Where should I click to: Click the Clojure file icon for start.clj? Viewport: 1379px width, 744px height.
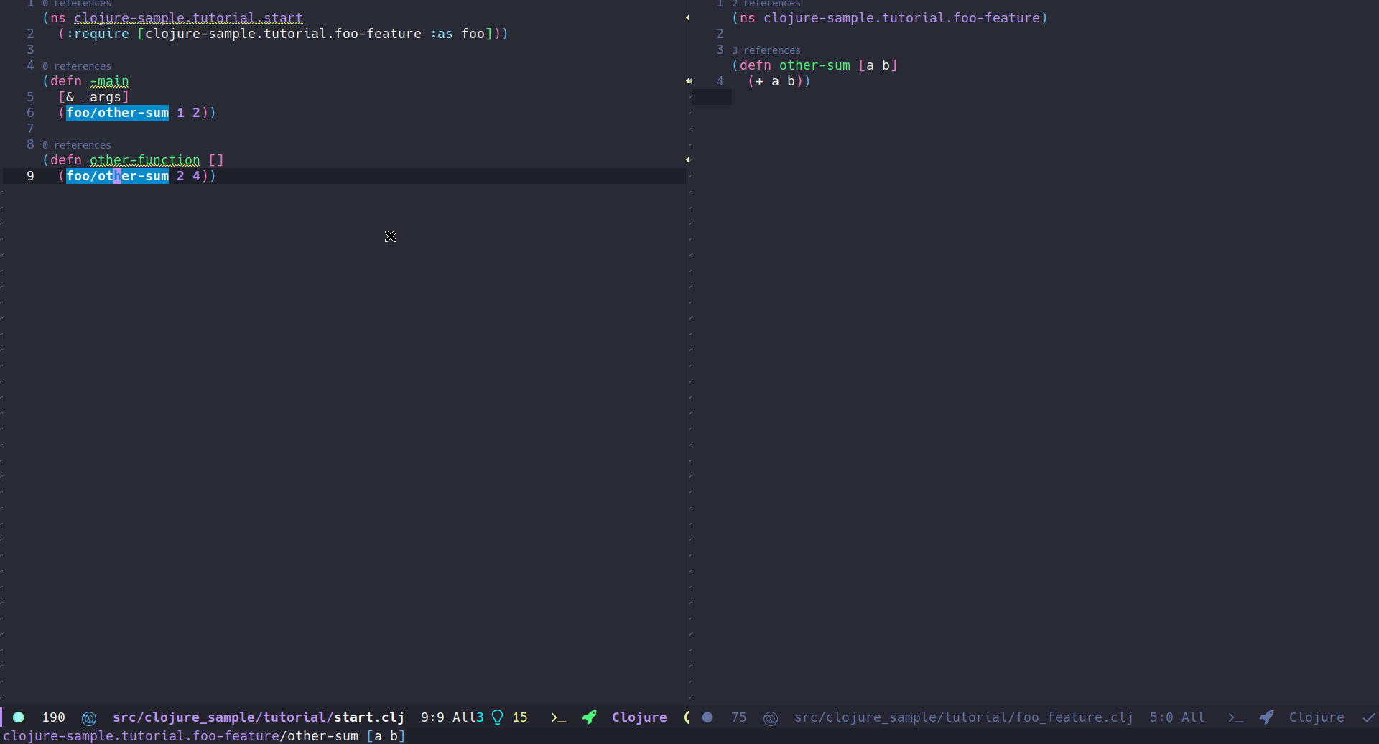click(x=89, y=717)
